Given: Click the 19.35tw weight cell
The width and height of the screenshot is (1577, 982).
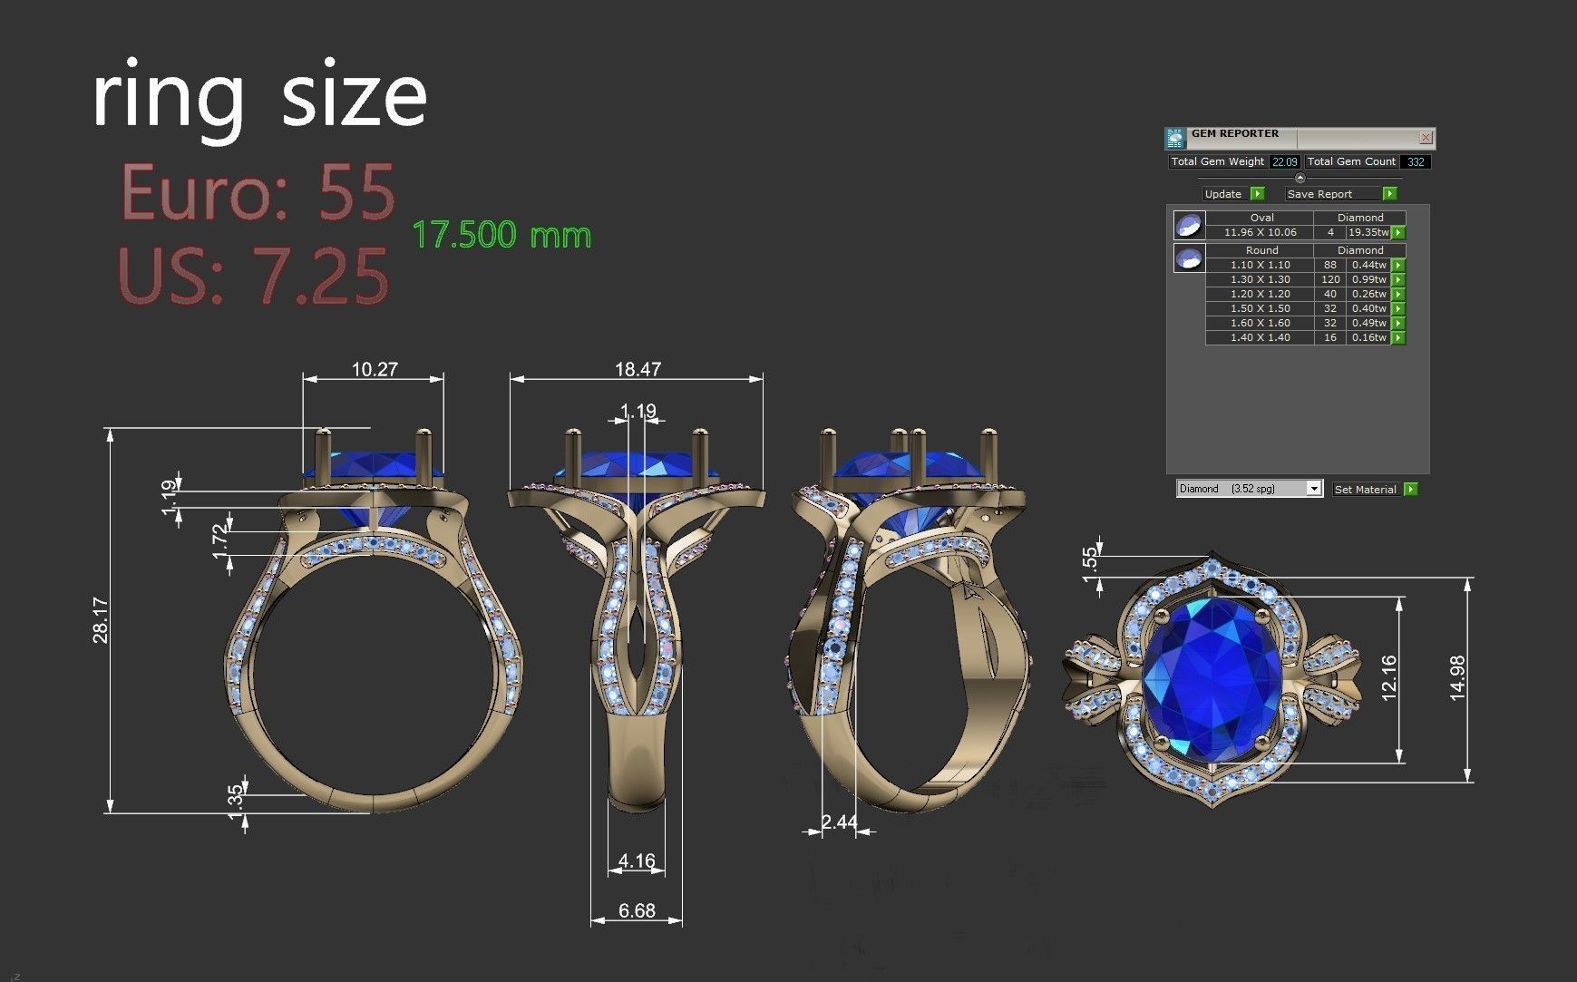Looking at the screenshot, I should click(1368, 232).
